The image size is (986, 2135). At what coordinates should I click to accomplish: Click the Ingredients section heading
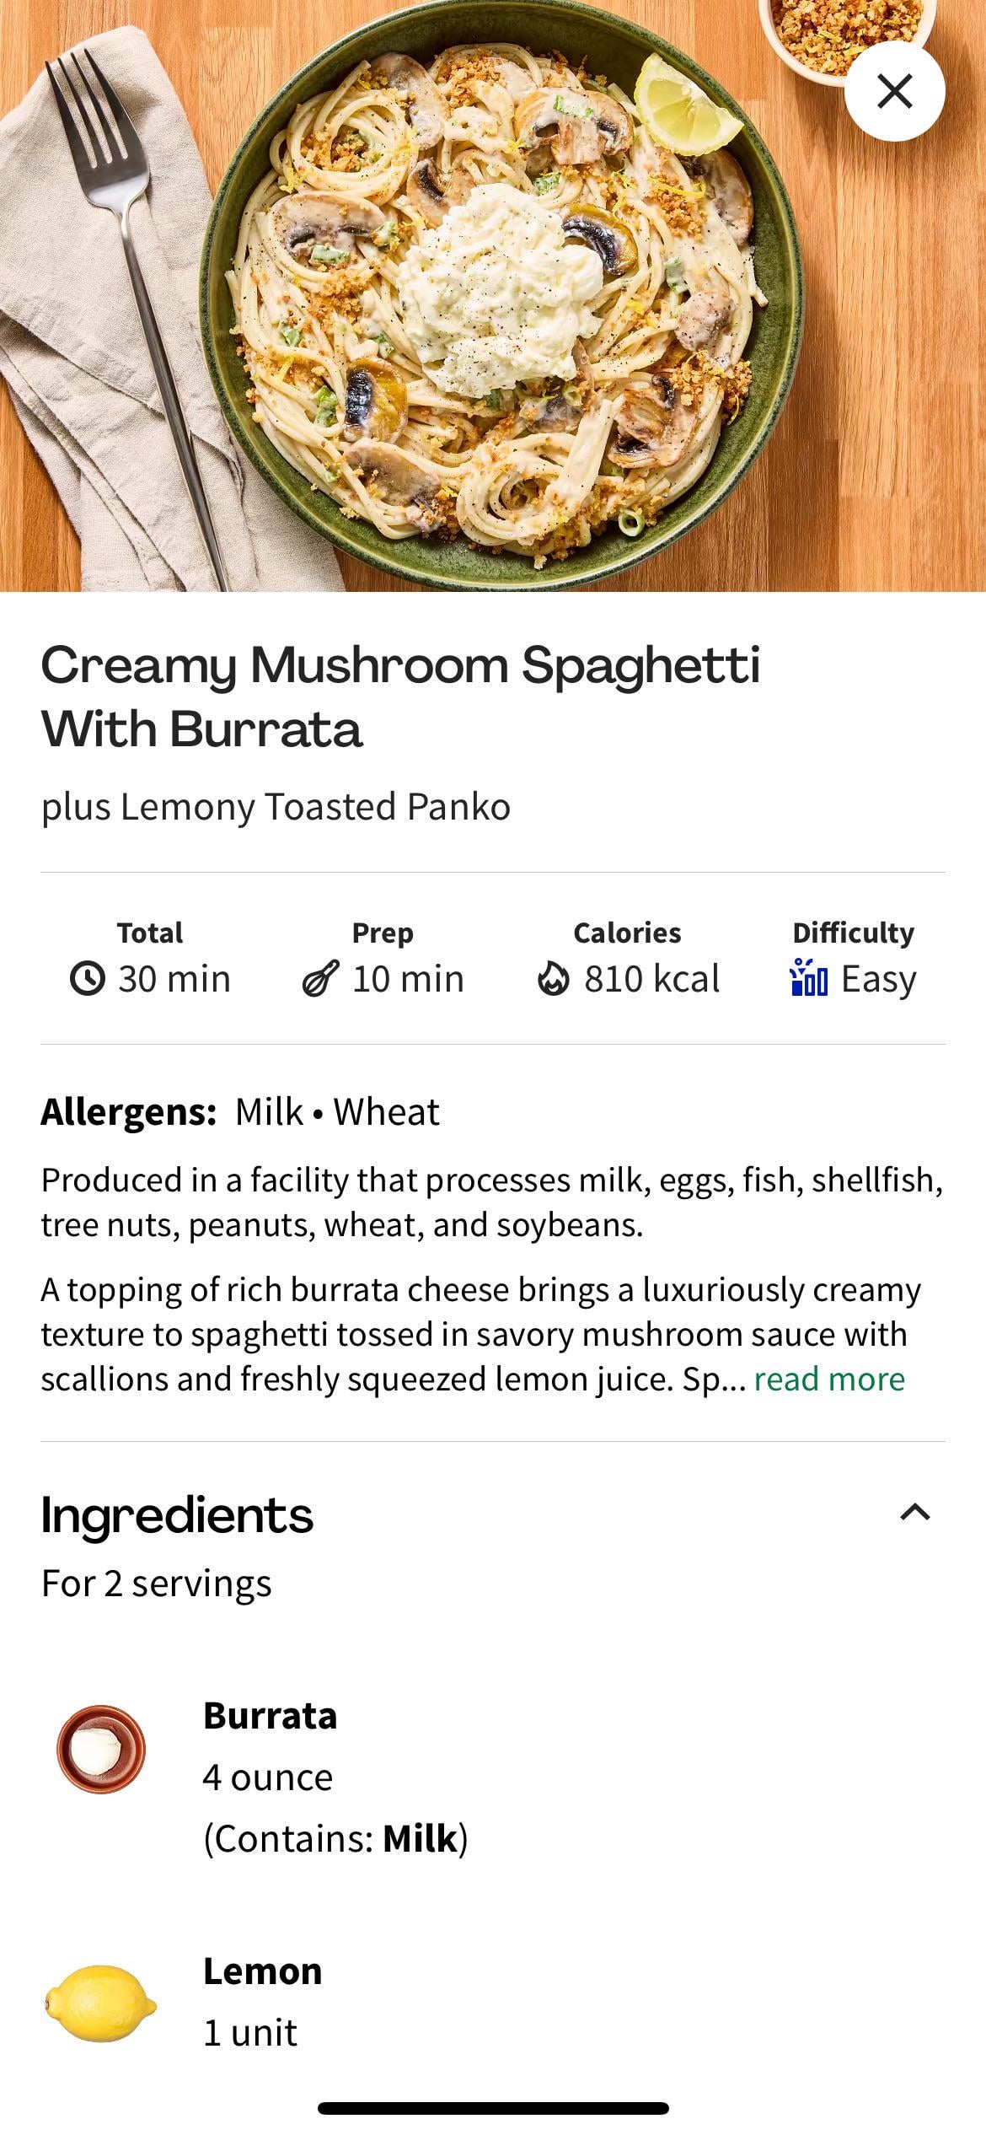(177, 1514)
